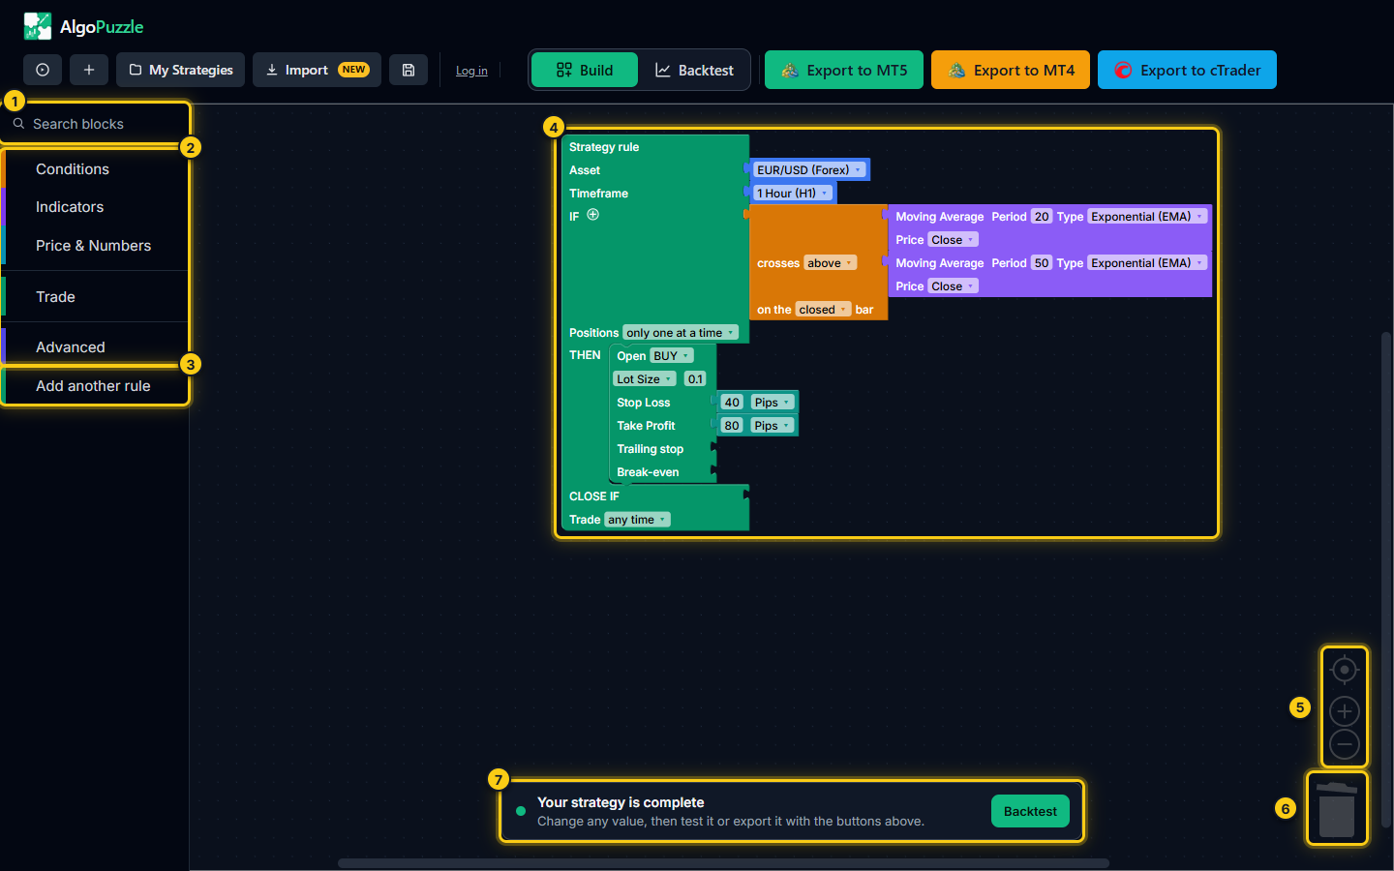
Task: Zoom out of the workspace
Action: pos(1345,744)
